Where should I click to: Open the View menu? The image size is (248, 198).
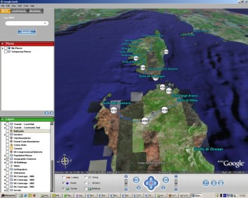pyautogui.click(x=14, y=6)
